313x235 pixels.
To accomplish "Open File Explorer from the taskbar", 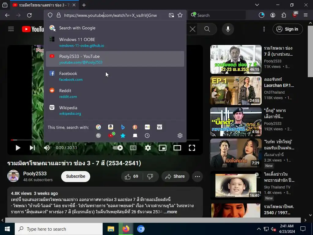I will (x=111, y=229).
